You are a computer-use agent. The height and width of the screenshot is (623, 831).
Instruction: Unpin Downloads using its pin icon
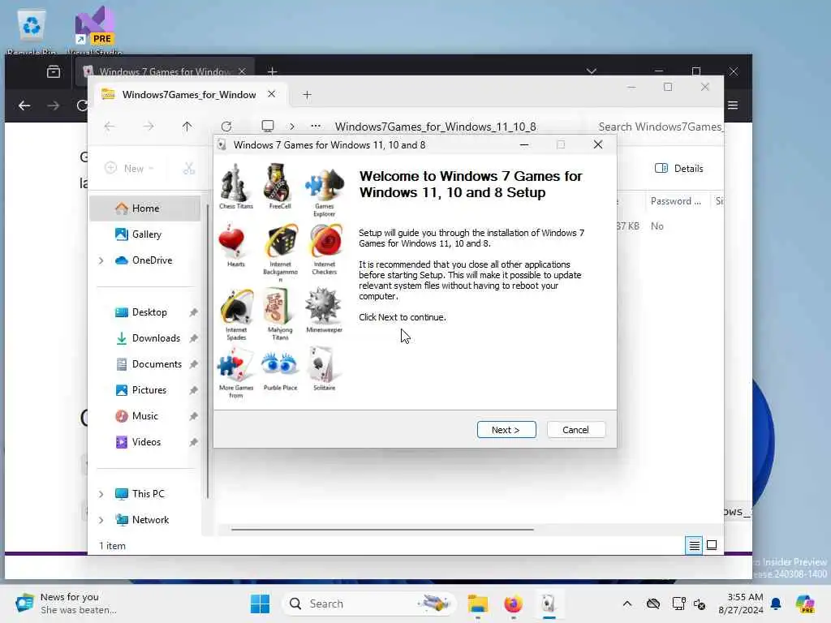coord(193,338)
